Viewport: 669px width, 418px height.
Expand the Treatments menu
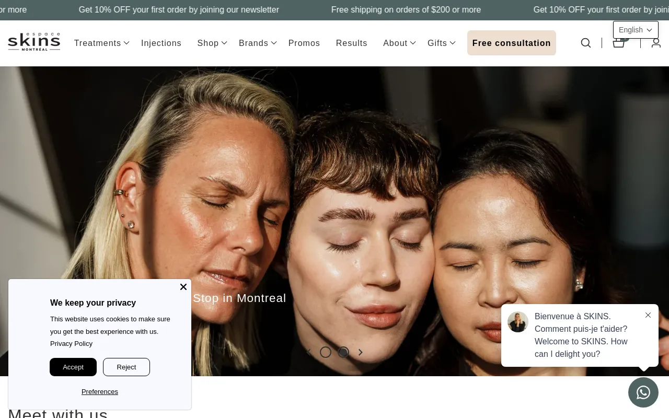(97, 43)
